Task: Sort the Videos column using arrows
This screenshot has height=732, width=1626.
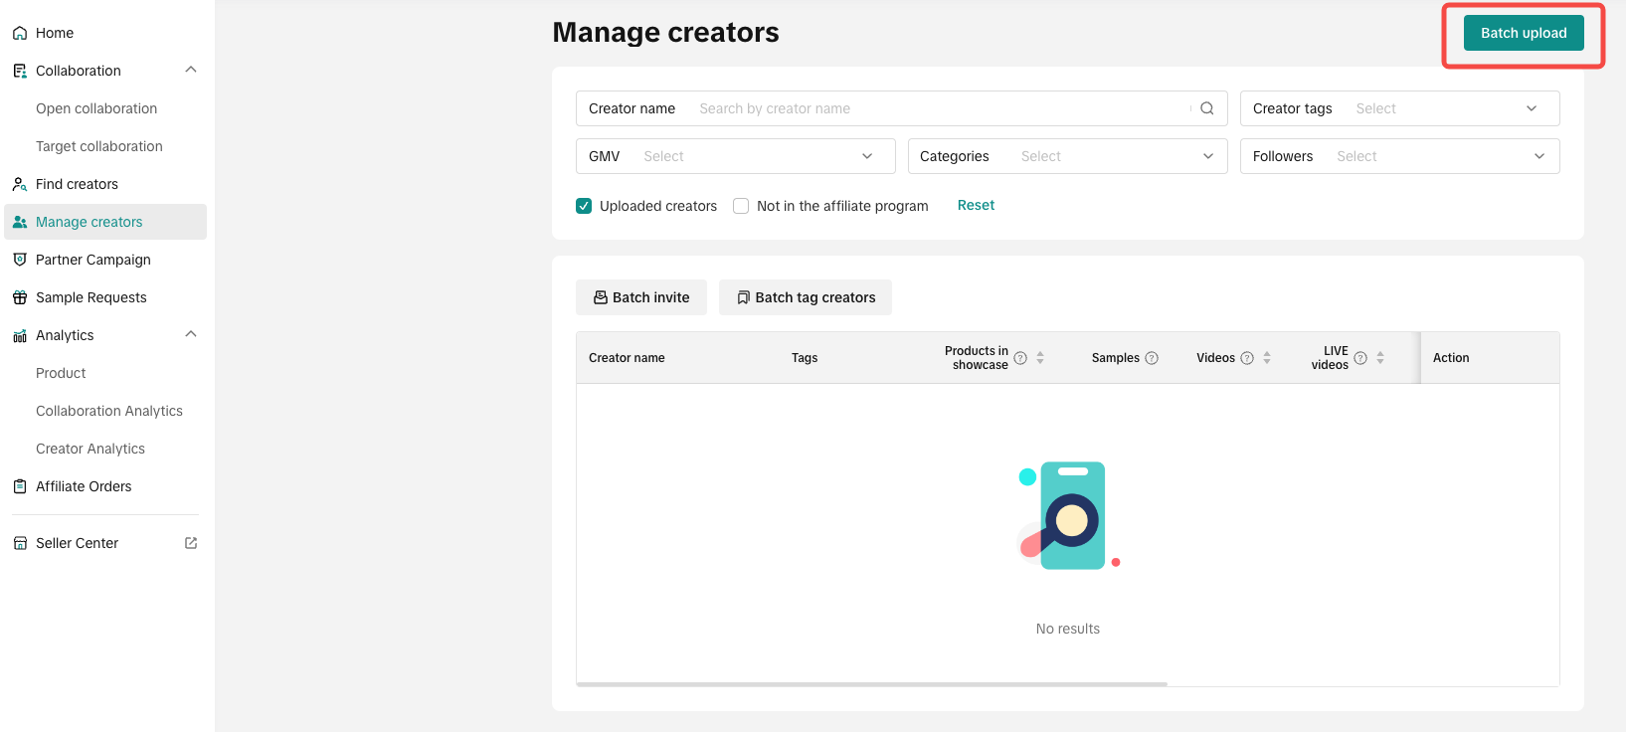Action: (1267, 358)
